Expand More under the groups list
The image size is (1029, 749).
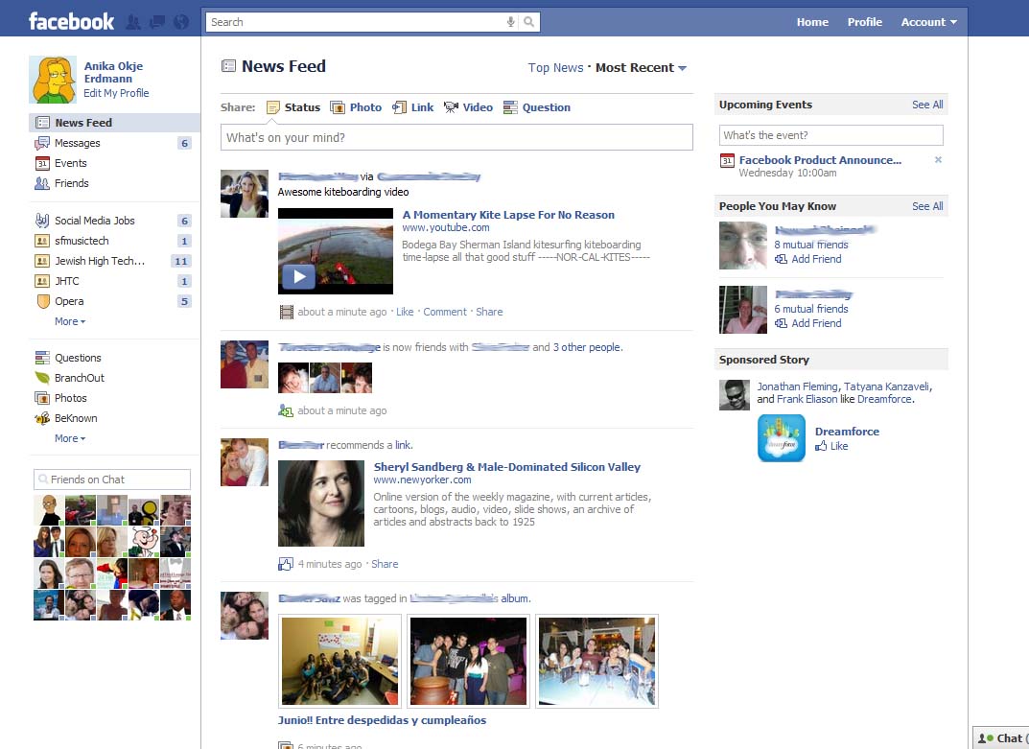pos(70,321)
